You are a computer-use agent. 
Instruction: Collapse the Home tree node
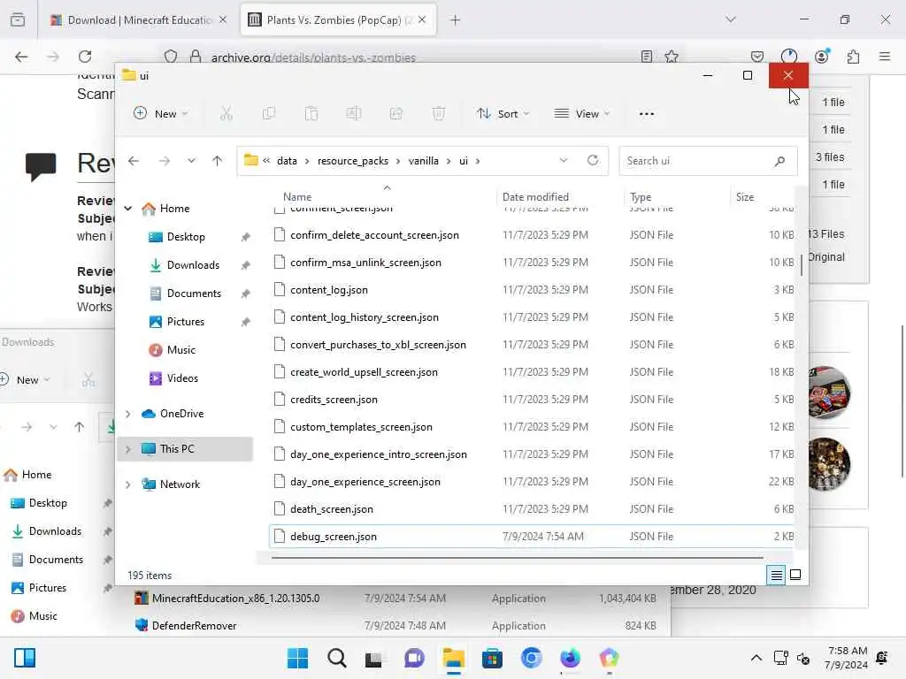coord(128,209)
